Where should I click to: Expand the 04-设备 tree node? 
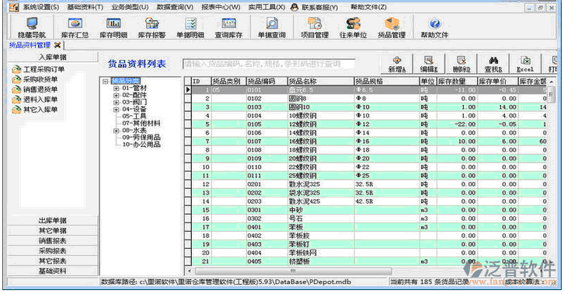(x=117, y=109)
